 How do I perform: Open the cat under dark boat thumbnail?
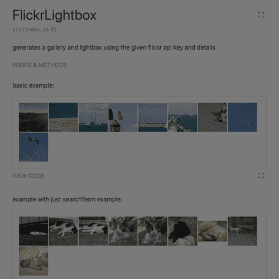(x=33, y=231)
